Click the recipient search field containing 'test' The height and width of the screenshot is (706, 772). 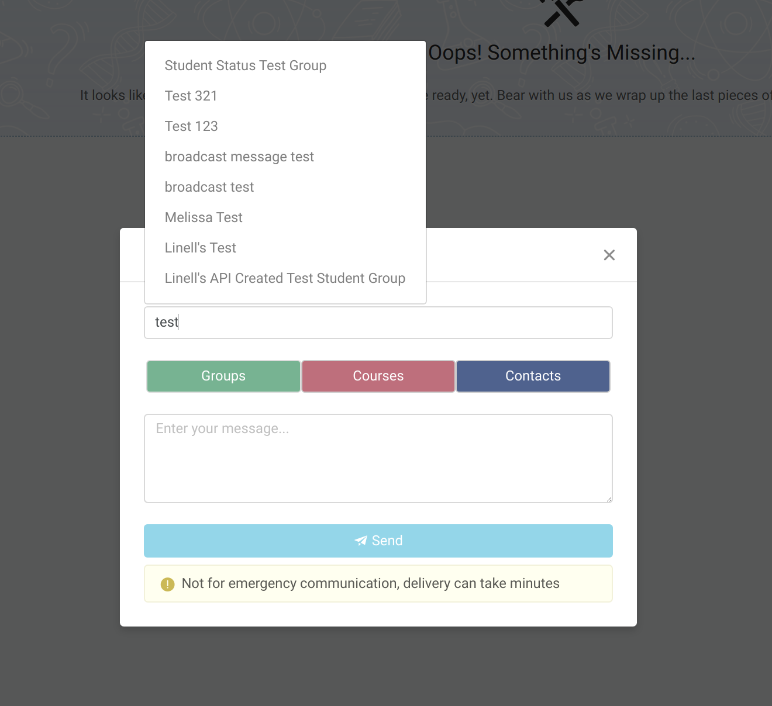pos(378,323)
